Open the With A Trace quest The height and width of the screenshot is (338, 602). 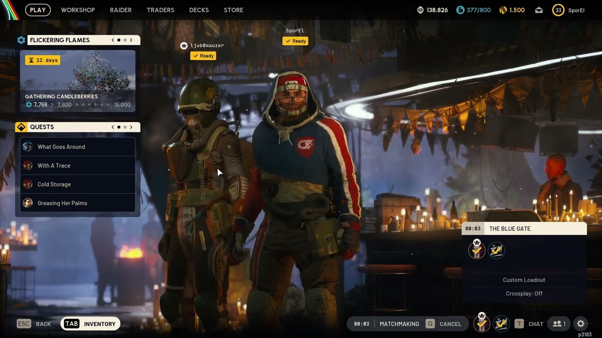point(78,165)
